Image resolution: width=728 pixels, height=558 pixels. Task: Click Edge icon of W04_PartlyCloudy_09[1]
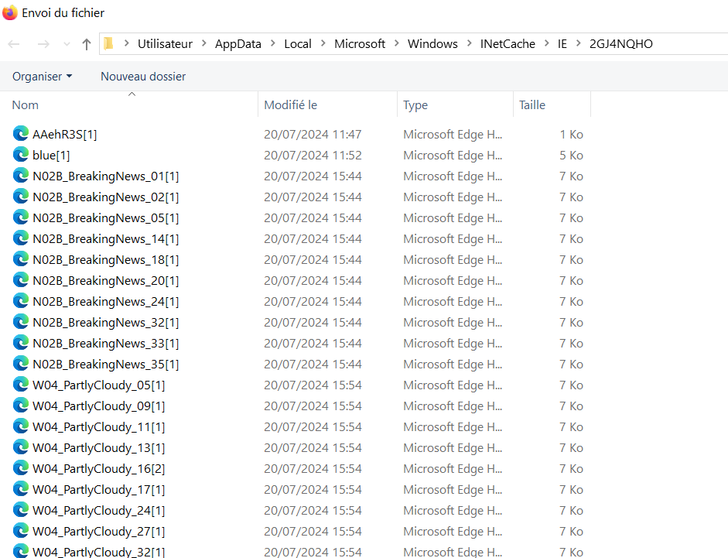coord(21,406)
